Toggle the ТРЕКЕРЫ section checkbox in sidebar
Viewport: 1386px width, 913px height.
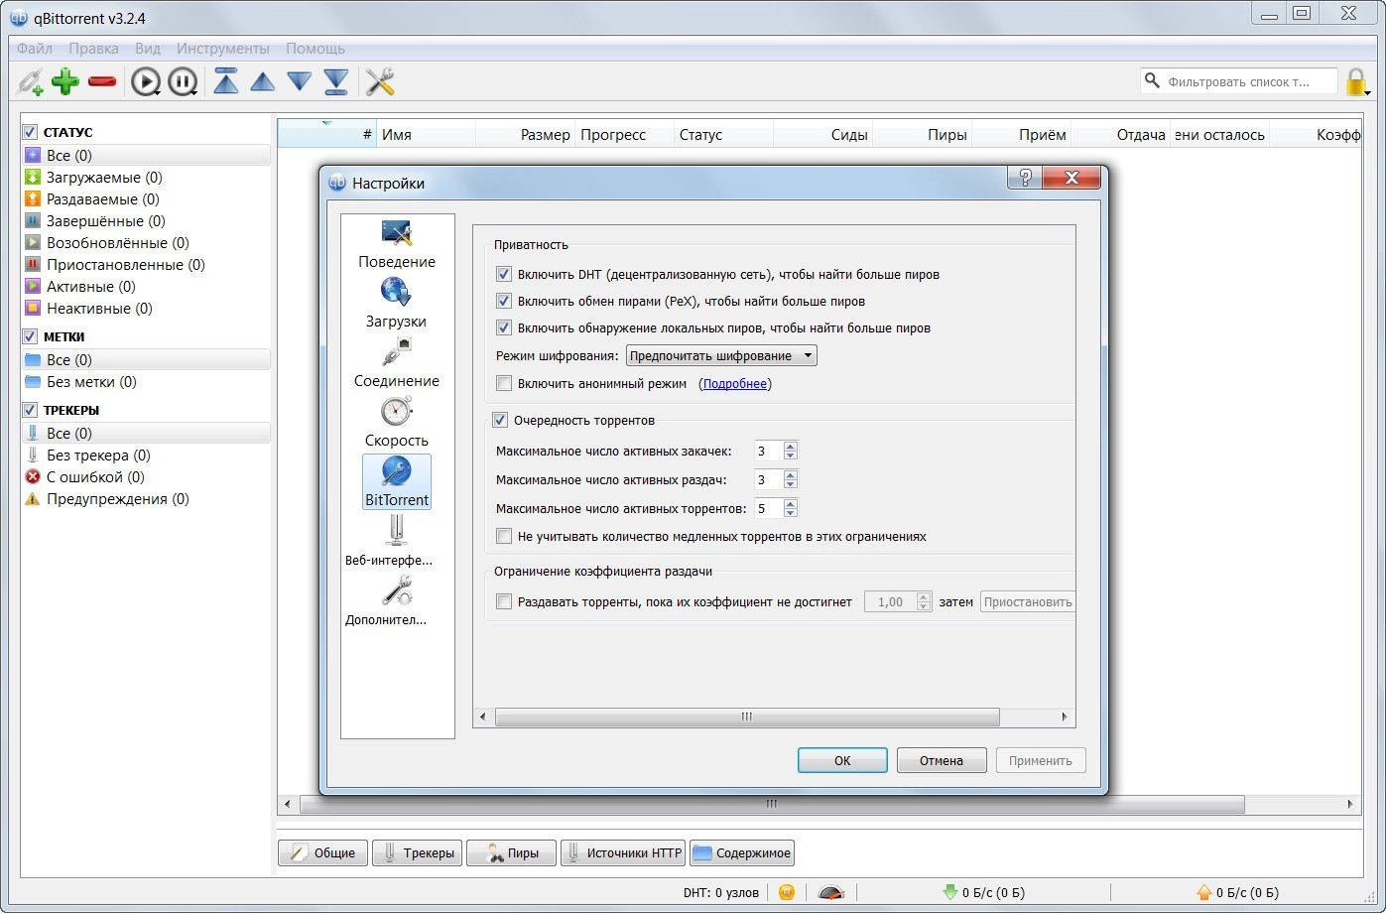30,410
